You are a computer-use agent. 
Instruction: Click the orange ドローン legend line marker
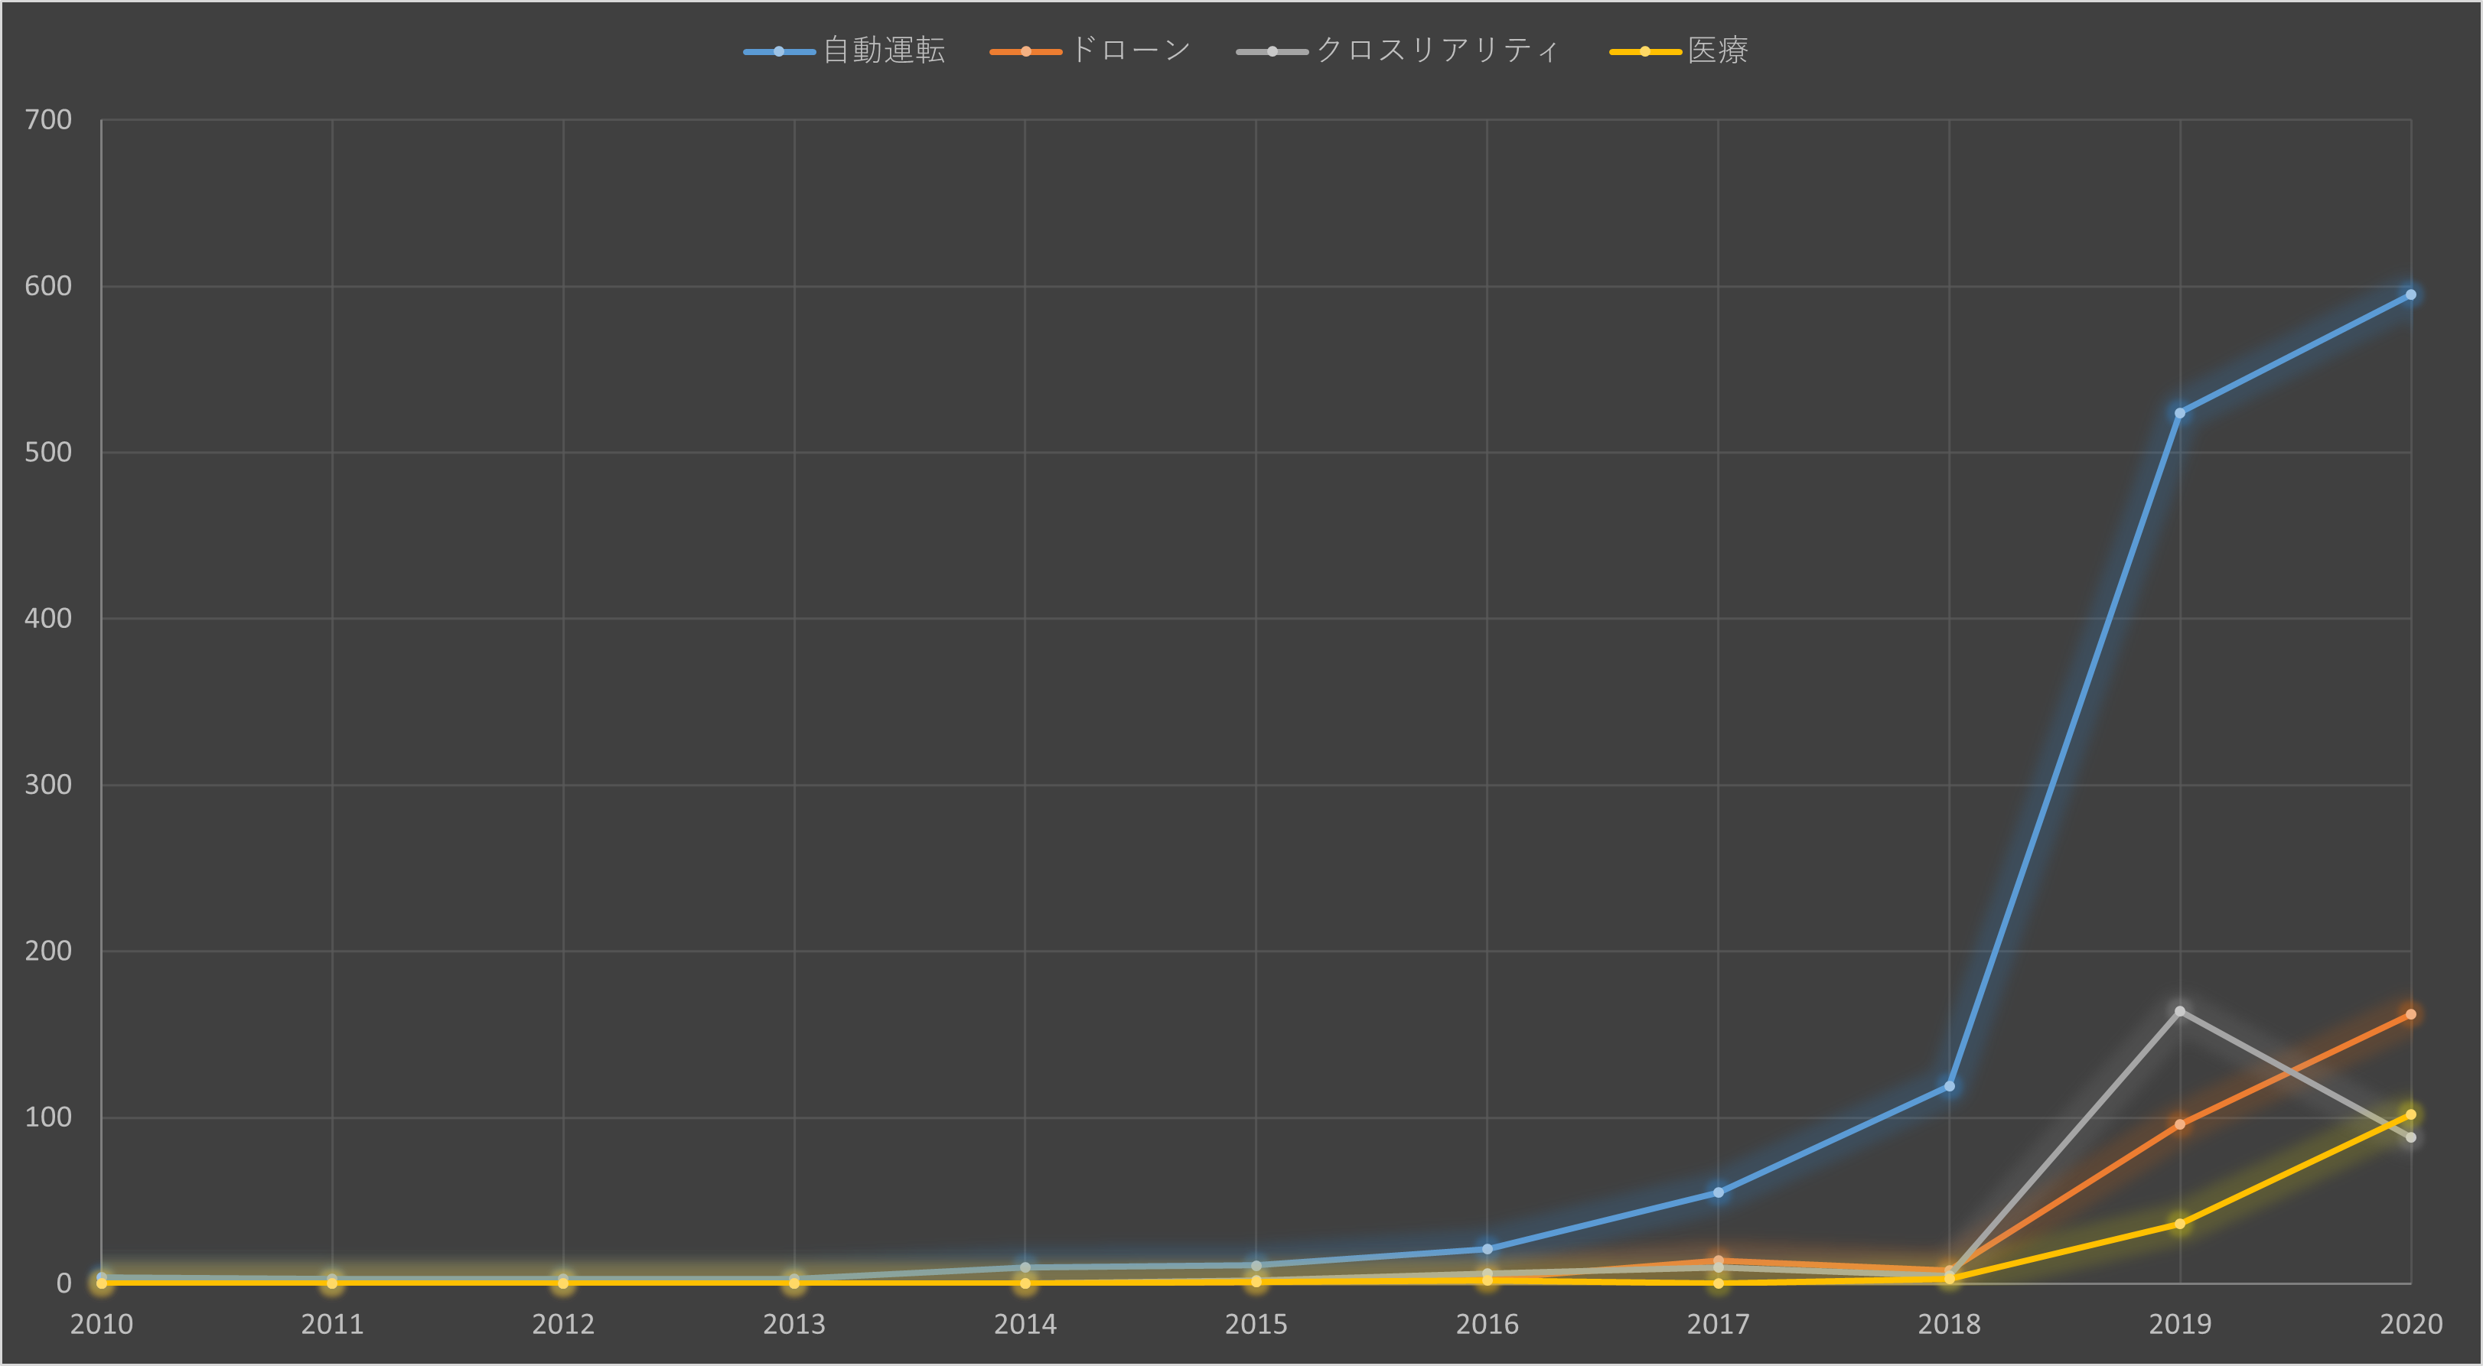(1025, 51)
